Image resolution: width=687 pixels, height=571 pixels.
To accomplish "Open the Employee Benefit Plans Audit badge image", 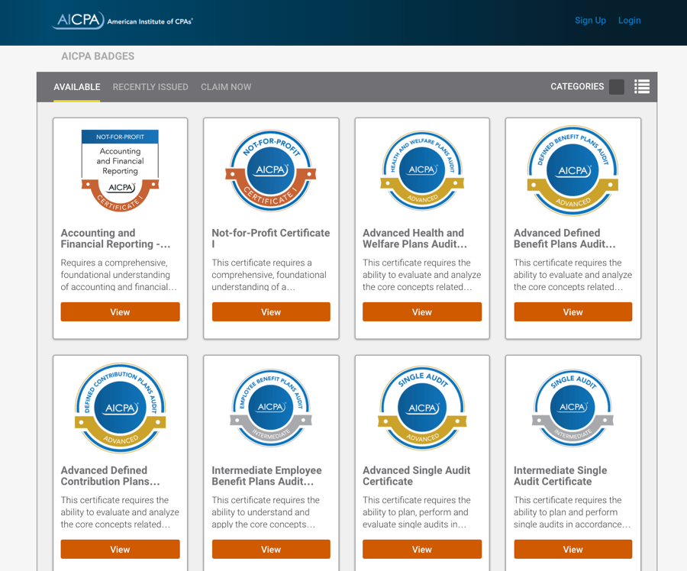I will pyautogui.click(x=271, y=408).
